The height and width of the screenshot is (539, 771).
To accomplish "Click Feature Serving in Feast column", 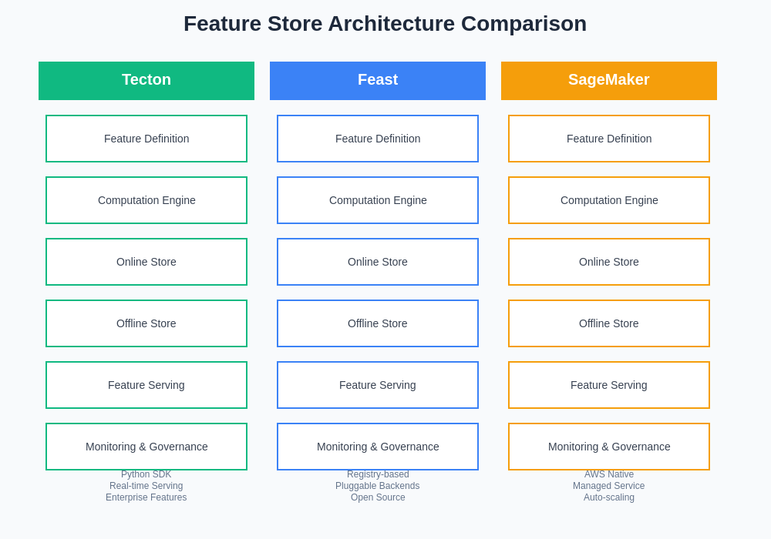I will 378,385.
